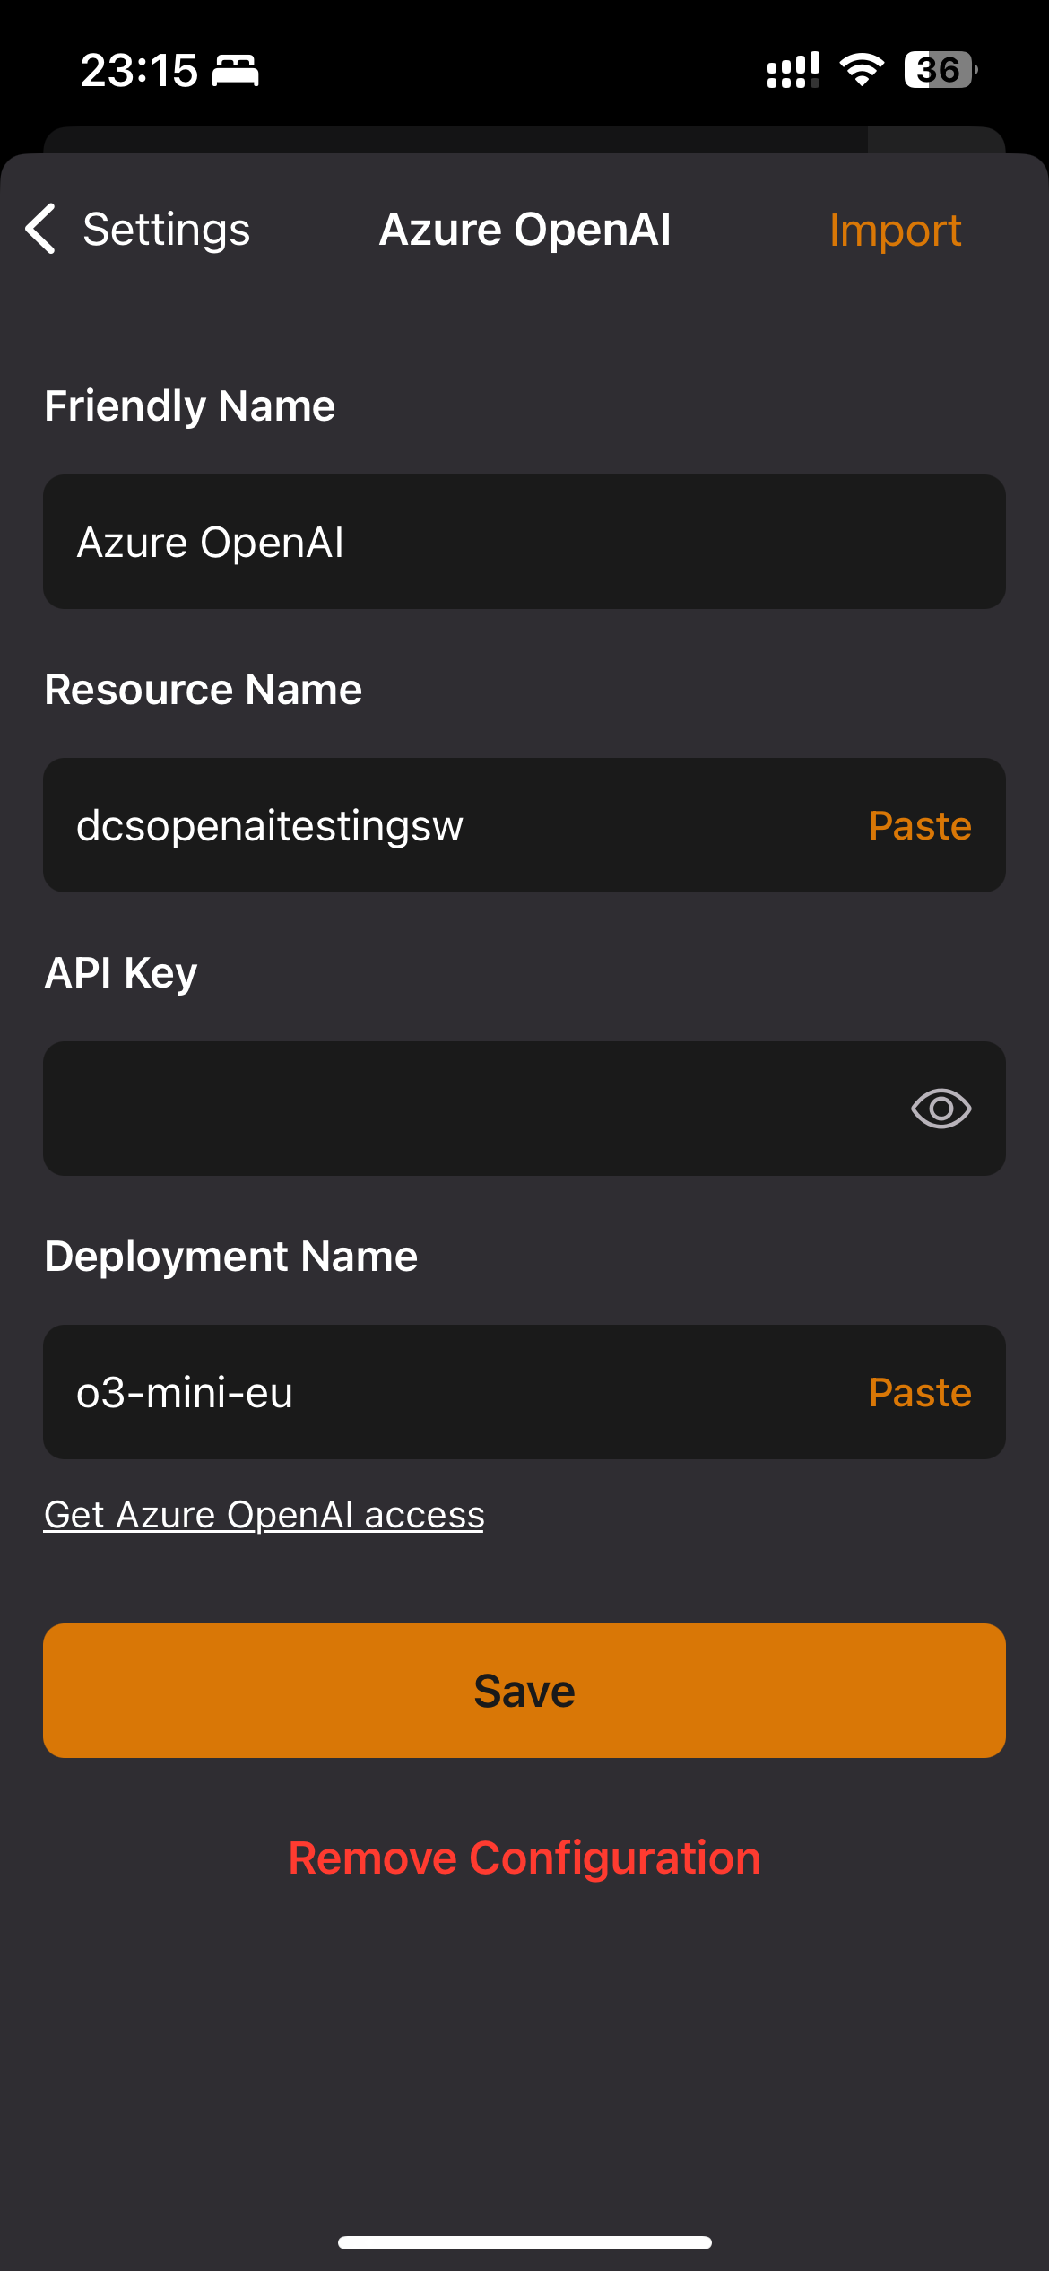Tap the API Key label
Image resolution: width=1049 pixels, height=2271 pixels.
coord(121,973)
